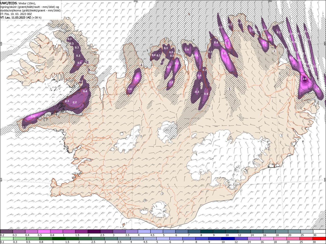Viewport: 326px width, 244px height.
Task: Pick the darkest green swatch above 1 in bottom legend
Action: point(59,238)
